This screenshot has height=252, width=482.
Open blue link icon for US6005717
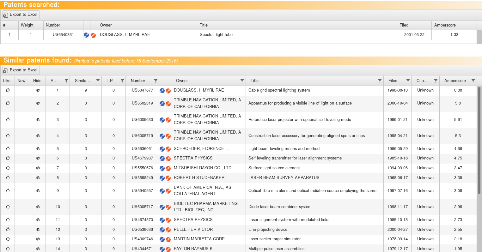point(162,207)
